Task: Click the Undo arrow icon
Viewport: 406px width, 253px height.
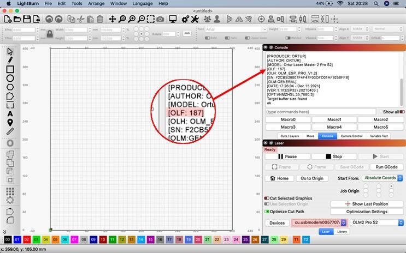Action: (x=49, y=19)
